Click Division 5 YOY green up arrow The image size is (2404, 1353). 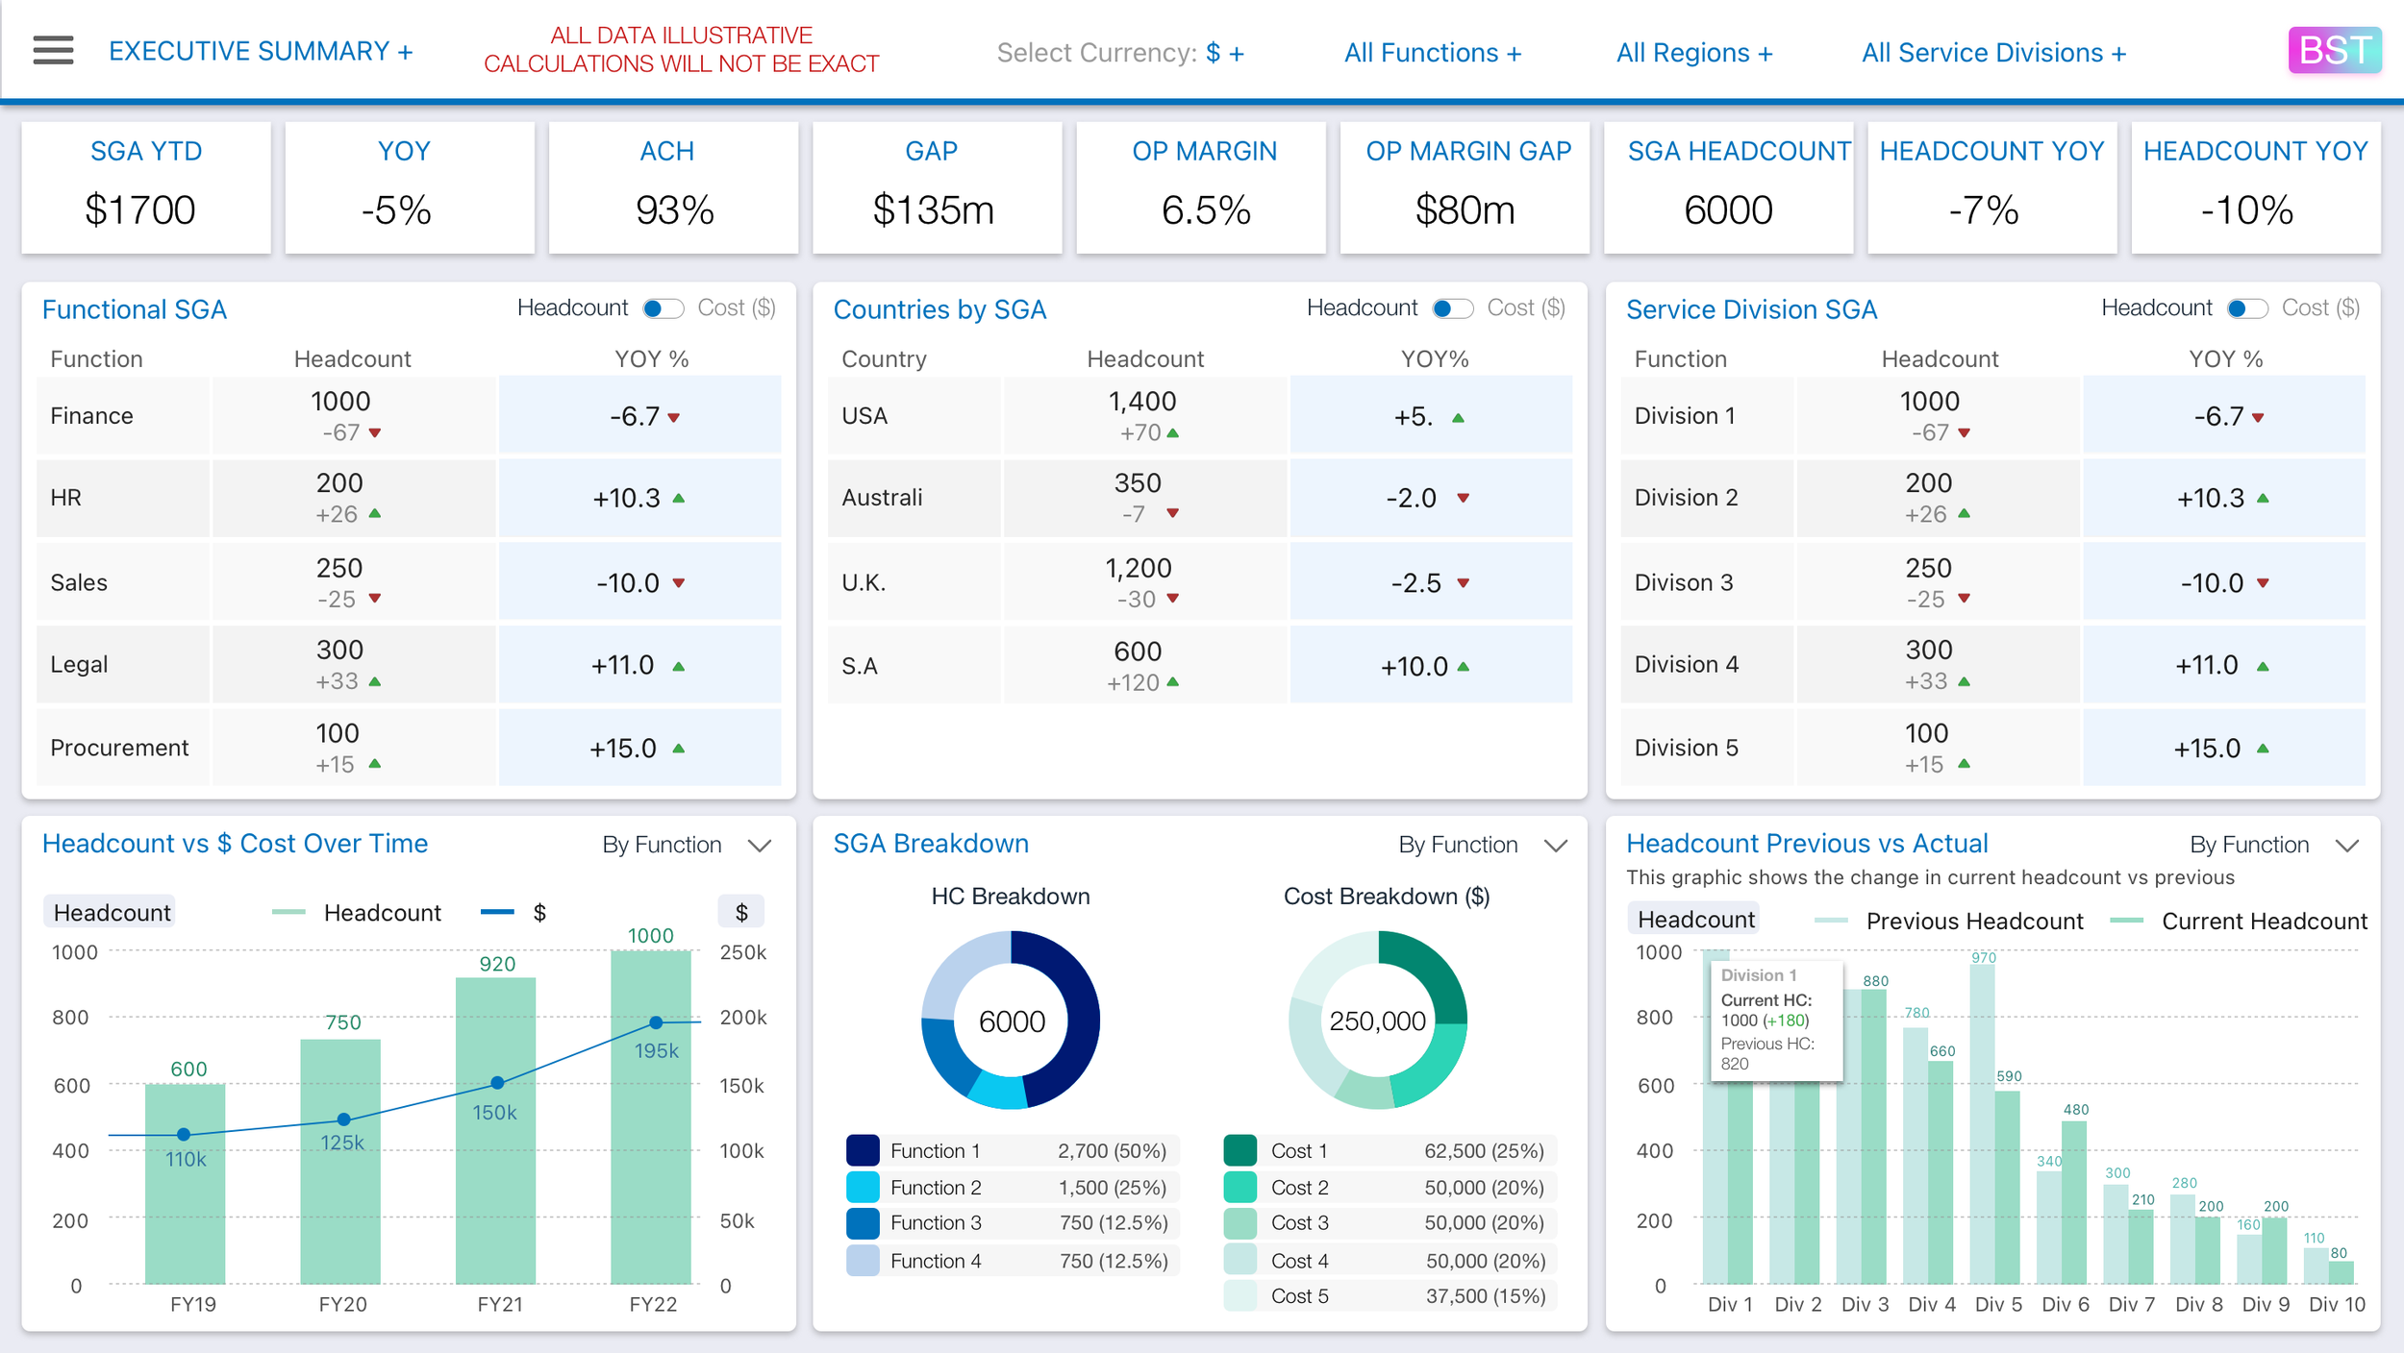click(2263, 749)
